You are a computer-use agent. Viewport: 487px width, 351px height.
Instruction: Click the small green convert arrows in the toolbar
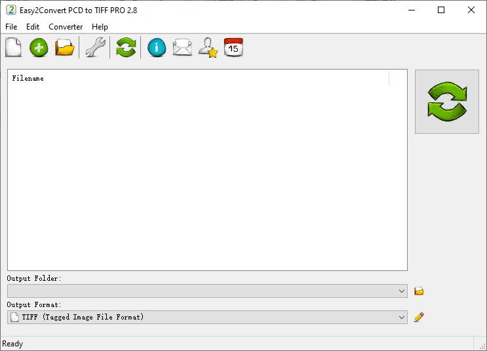click(126, 47)
